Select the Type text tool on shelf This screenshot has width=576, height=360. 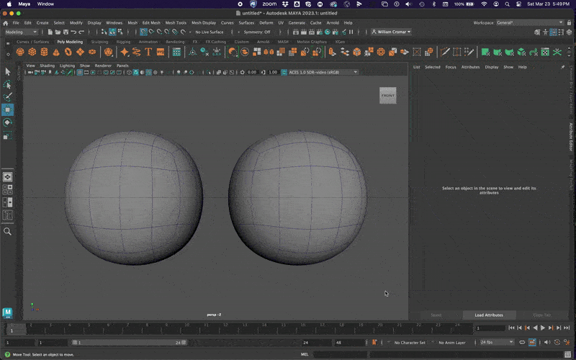point(149,52)
